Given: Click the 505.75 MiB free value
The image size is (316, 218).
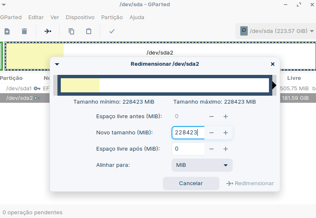Looking at the screenshot, I should pyautogui.click(x=294, y=88).
